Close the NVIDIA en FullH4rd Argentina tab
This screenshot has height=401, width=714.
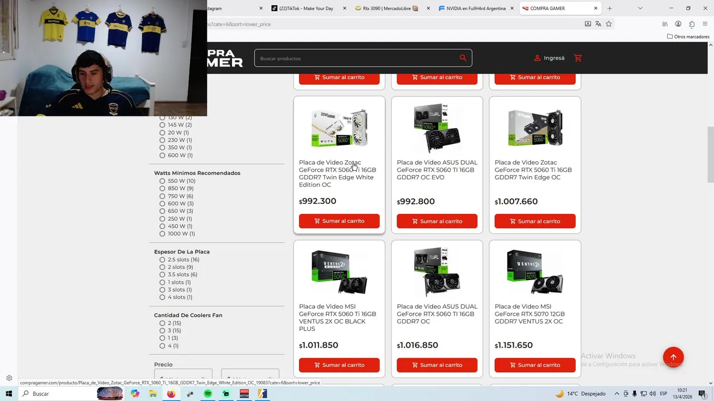(x=512, y=8)
